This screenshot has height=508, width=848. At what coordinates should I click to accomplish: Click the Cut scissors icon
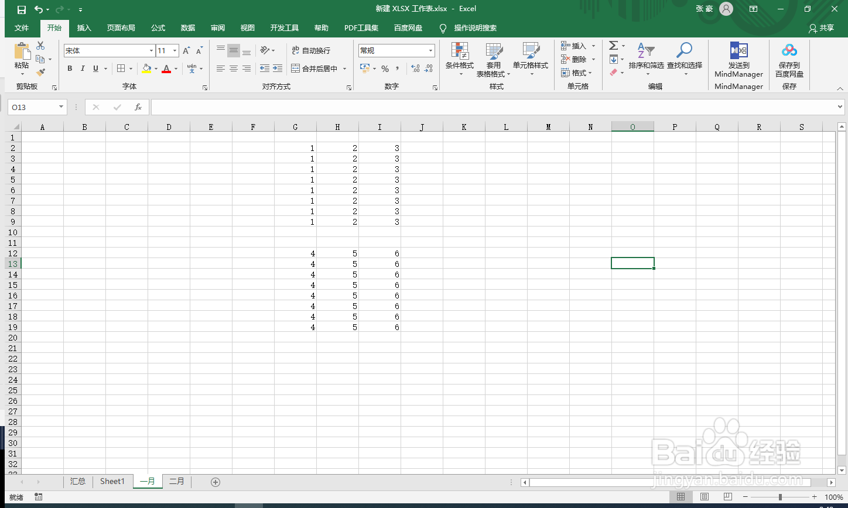[x=40, y=46]
